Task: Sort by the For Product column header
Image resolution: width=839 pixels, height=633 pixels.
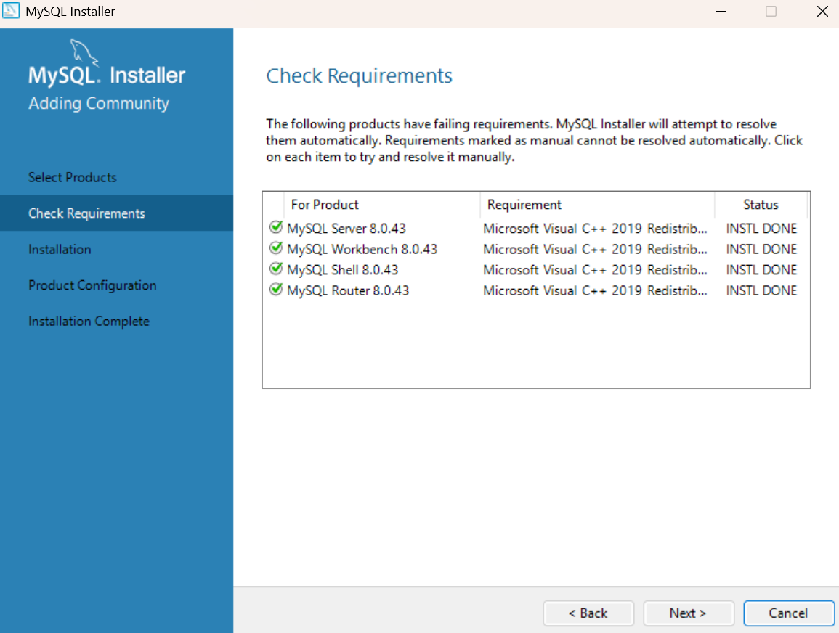Action: (x=382, y=205)
